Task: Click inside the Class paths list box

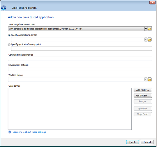Action: tap(70, 109)
